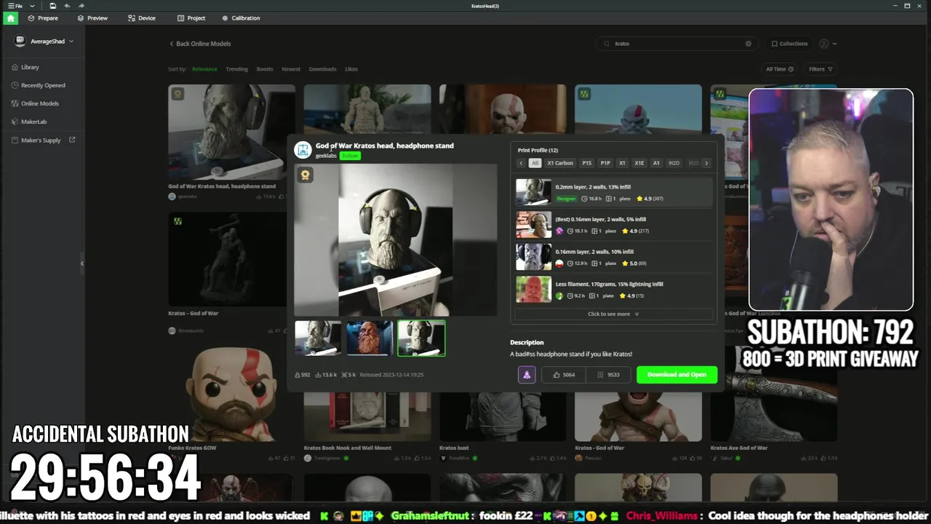The image size is (931, 524).
Task: Sort results by Newest
Action: pos(291,69)
